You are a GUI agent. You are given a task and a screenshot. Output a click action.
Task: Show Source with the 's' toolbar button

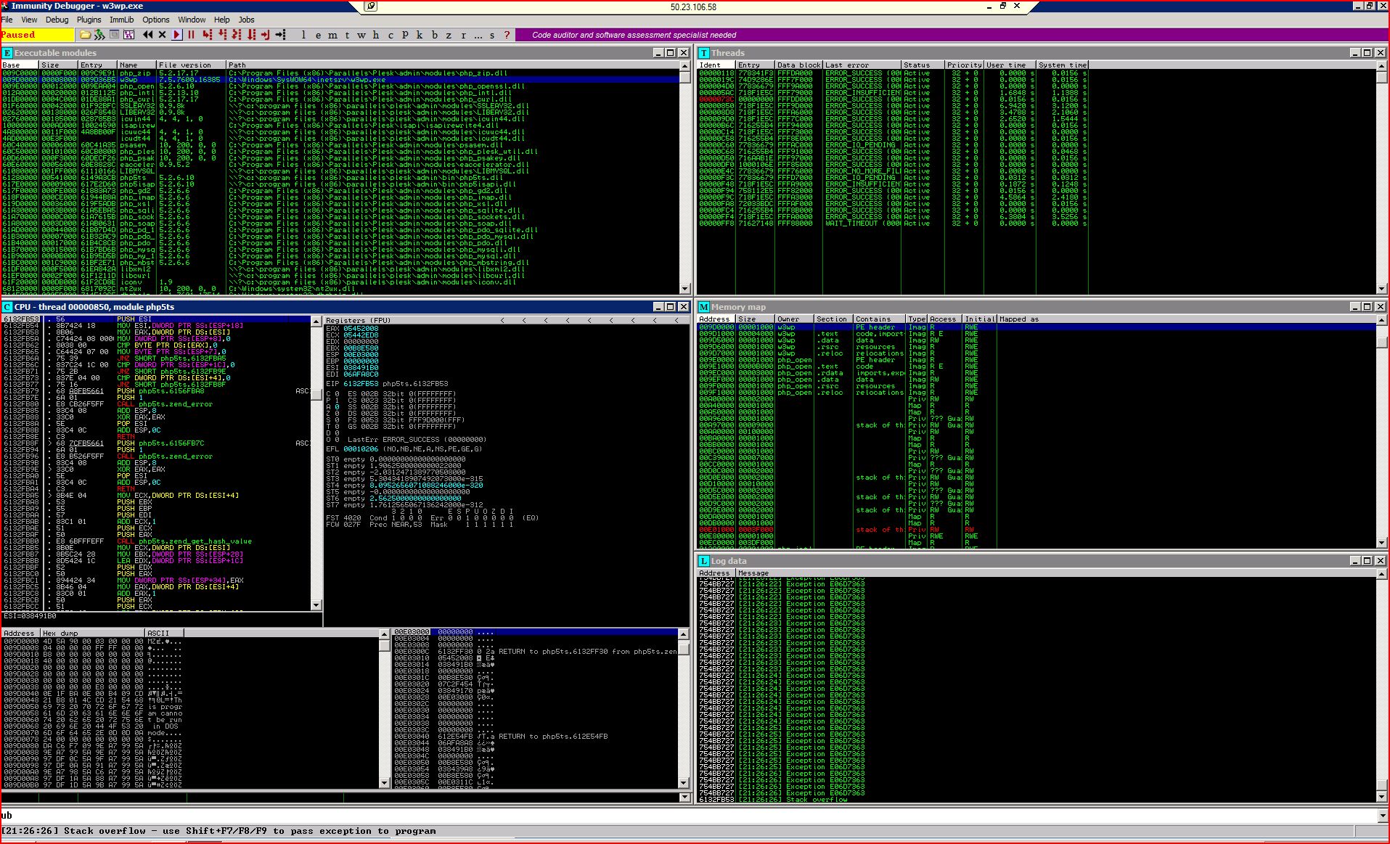click(492, 34)
